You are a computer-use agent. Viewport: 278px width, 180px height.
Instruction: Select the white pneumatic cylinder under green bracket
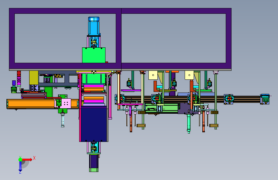coord(63,119)
